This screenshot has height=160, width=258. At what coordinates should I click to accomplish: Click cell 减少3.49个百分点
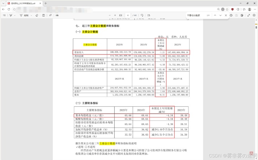(162, 130)
